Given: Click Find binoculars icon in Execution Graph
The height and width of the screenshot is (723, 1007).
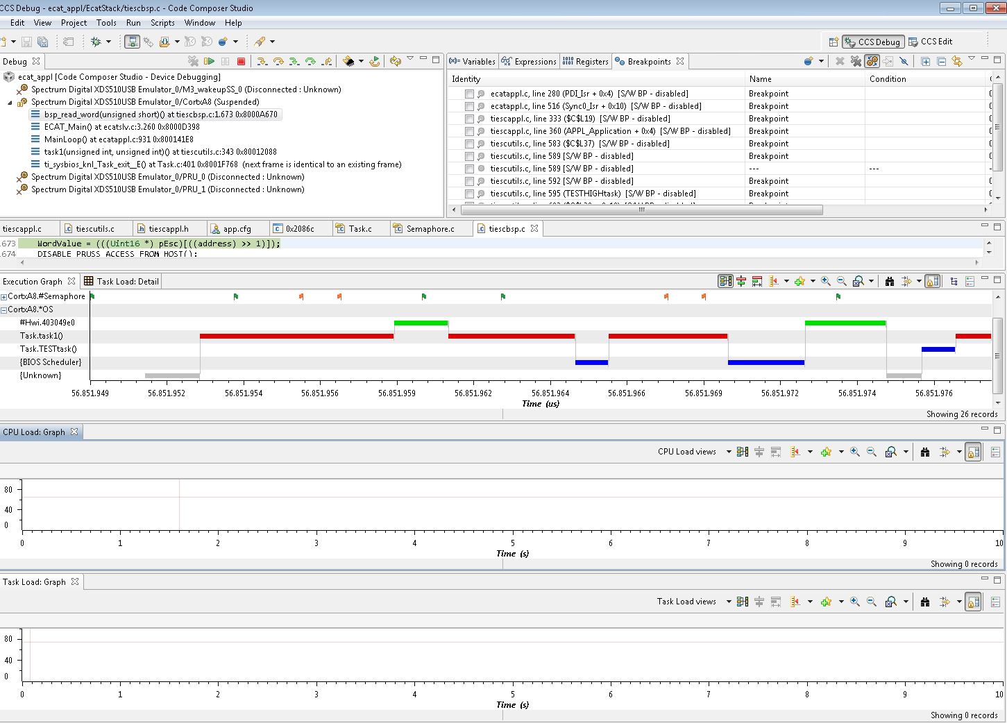Looking at the screenshot, I should click(889, 281).
